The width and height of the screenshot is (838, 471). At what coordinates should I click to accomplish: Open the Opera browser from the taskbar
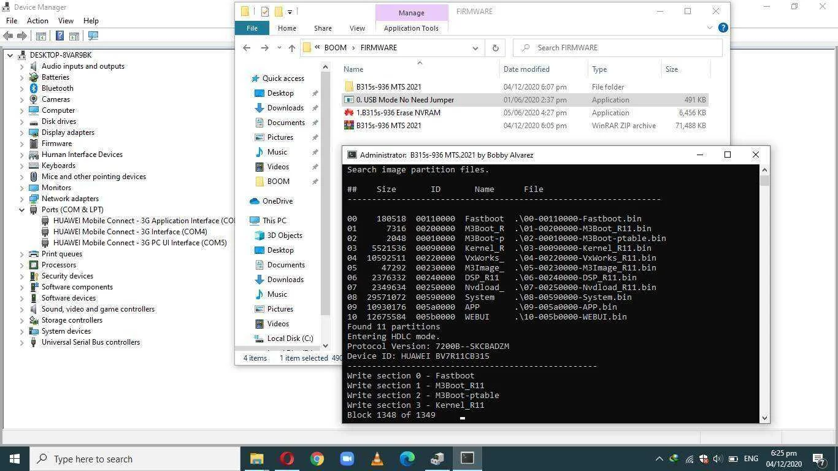point(286,459)
